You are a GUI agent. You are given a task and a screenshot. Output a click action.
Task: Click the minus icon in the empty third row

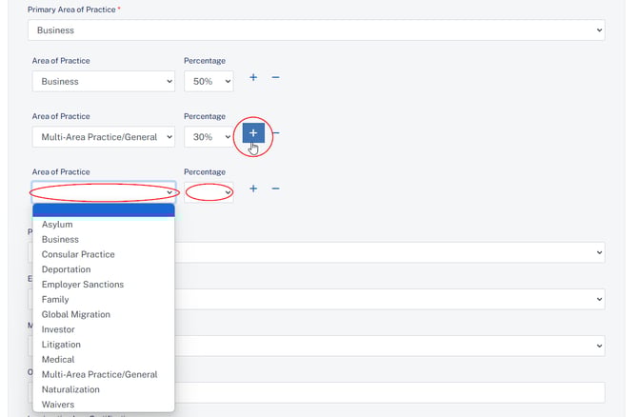[275, 189]
